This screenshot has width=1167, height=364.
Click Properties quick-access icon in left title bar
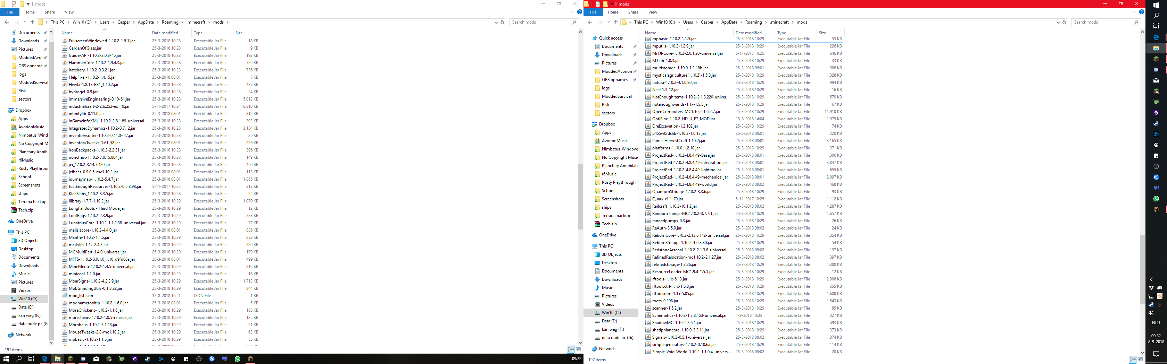(14, 4)
